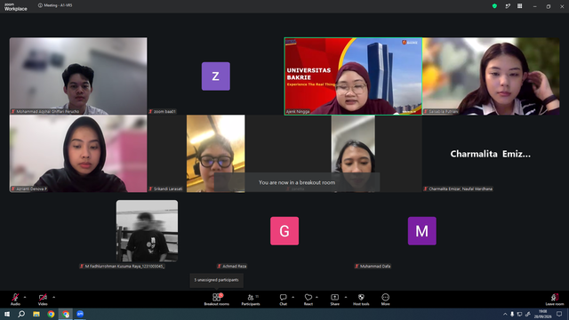Image resolution: width=569 pixels, height=320 pixels.
Task: Click the taskbar clock showing 19:08
Action: [x=543, y=314]
